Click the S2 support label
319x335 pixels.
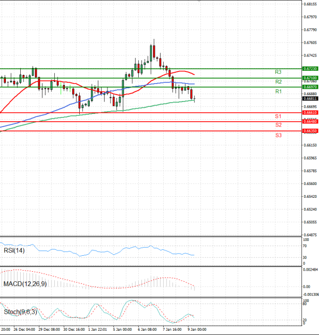coord(278,125)
